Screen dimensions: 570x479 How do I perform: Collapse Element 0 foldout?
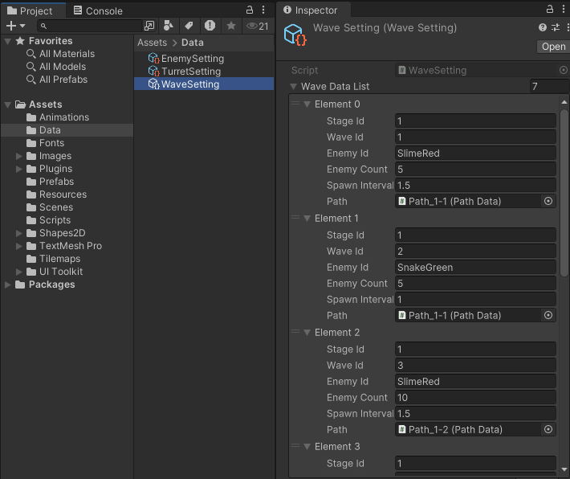point(307,104)
